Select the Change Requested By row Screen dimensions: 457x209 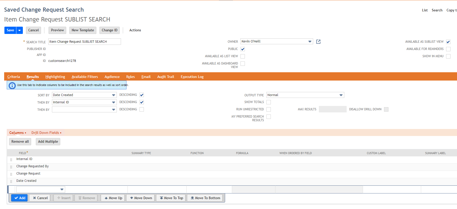(x=232, y=167)
